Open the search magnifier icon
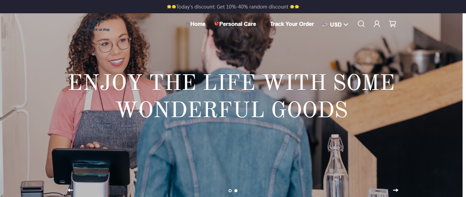Viewport: 466px width, 197px height. click(361, 24)
